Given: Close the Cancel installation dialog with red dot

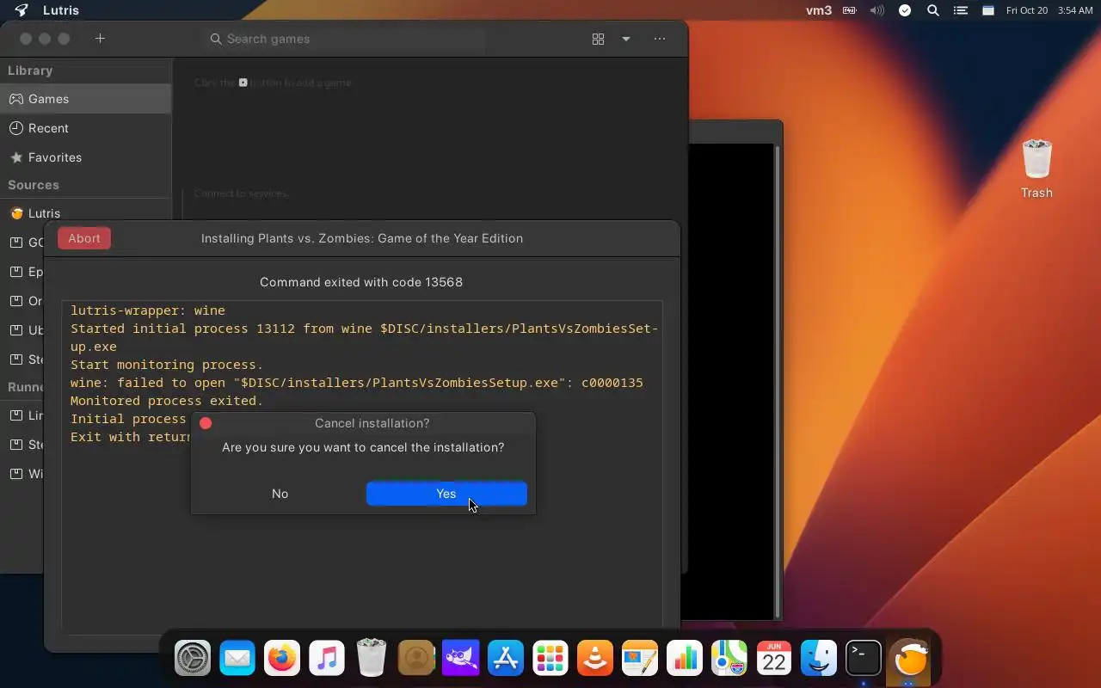Looking at the screenshot, I should [206, 423].
